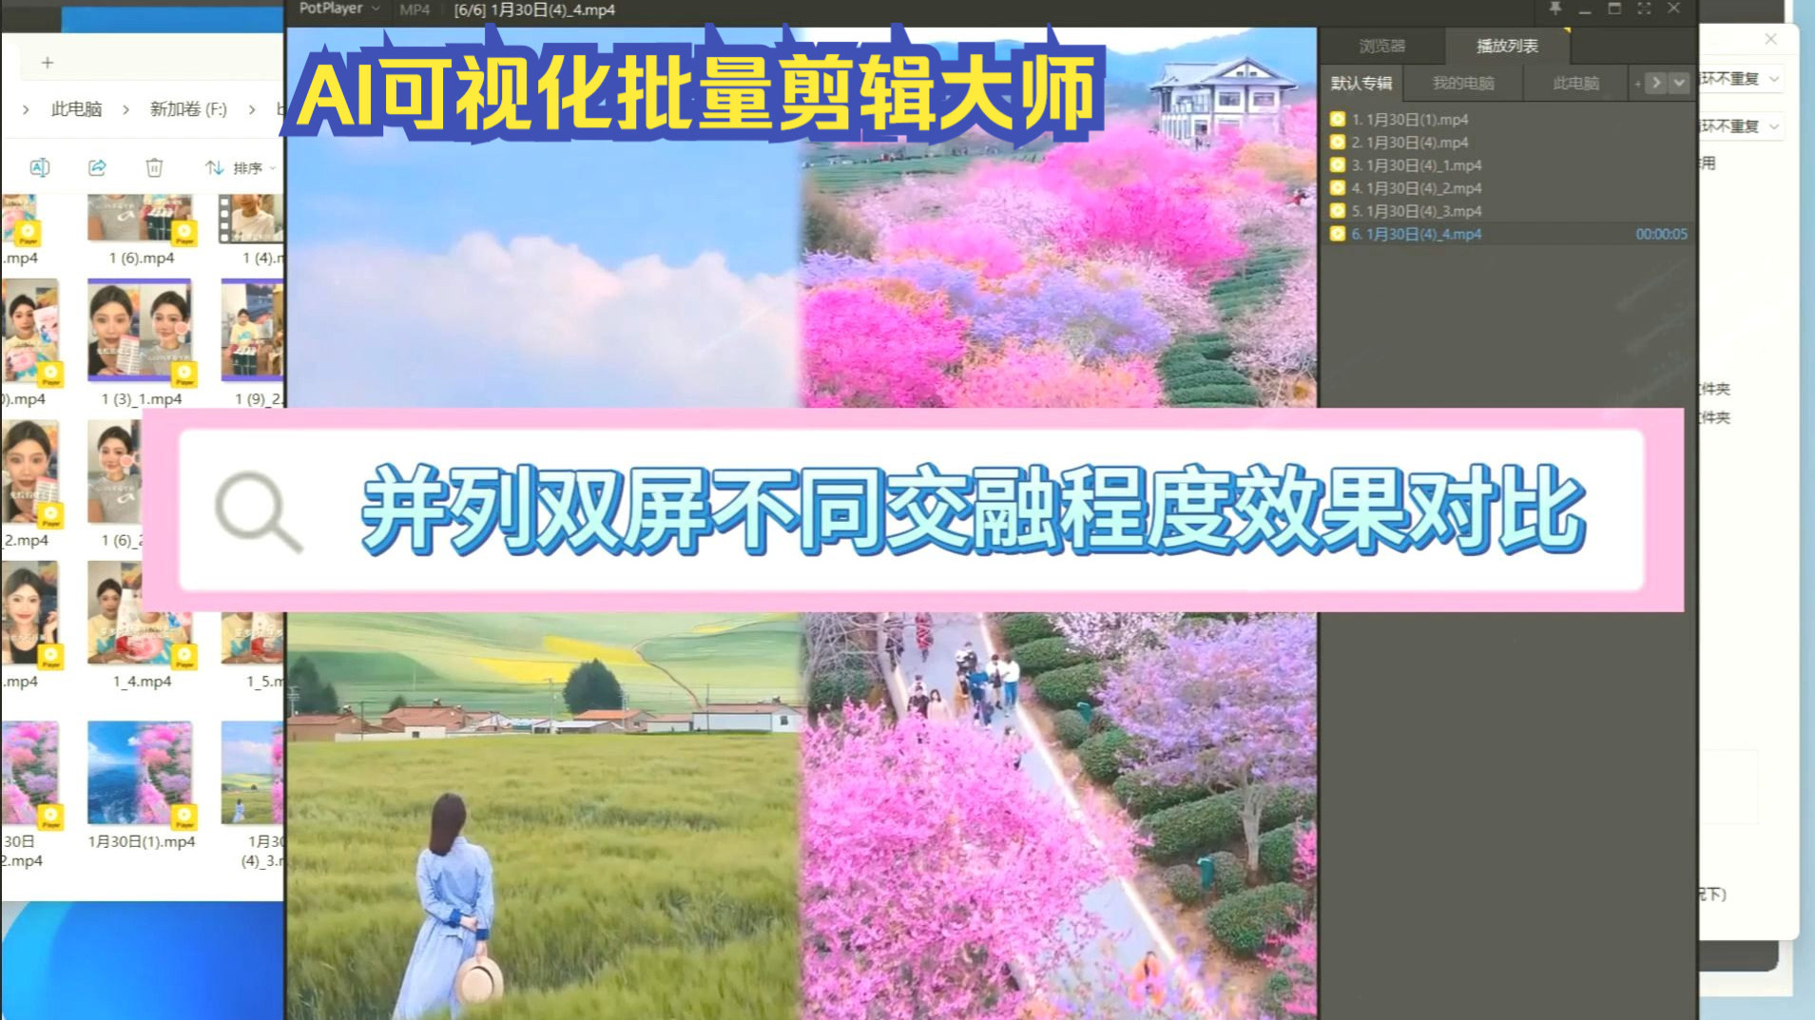Go to 新加卷 (F:) in Explorer breadcrumb
The height and width of the screenshot is (1020, 1815).
click(188, 109)
